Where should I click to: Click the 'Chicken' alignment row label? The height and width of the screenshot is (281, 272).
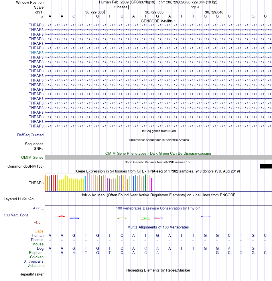tap(37, 257)
